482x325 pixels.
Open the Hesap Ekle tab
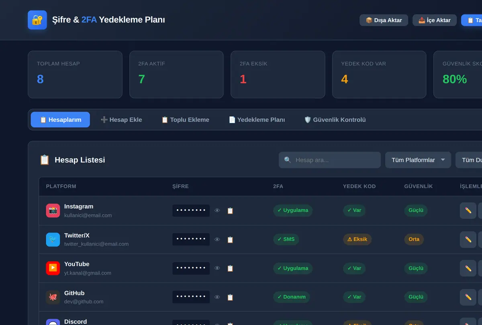[x=121, y=119]
